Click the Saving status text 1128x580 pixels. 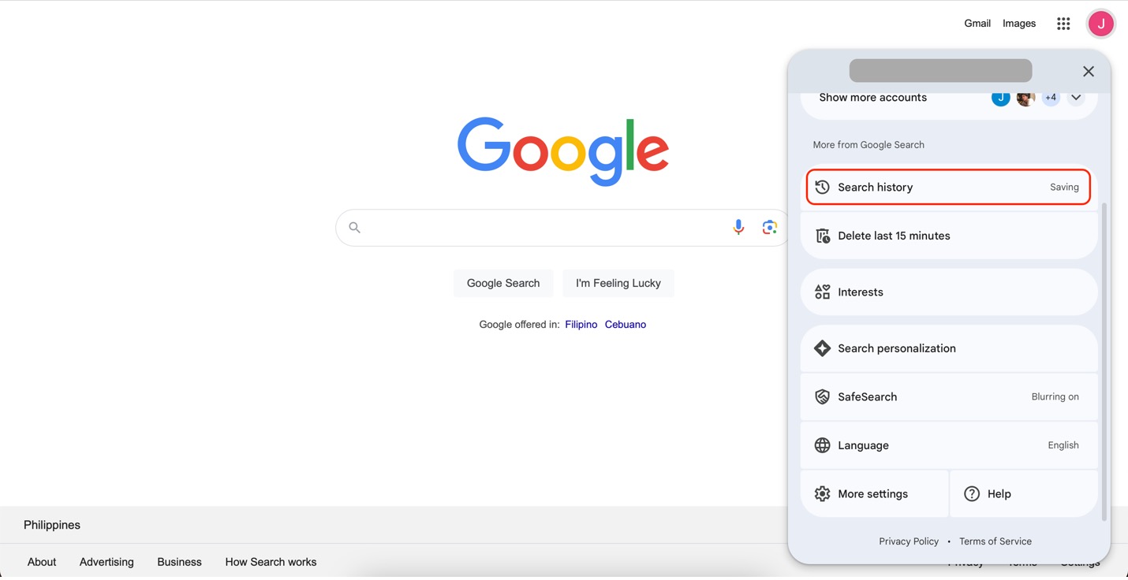click(x=1064, y=188)
